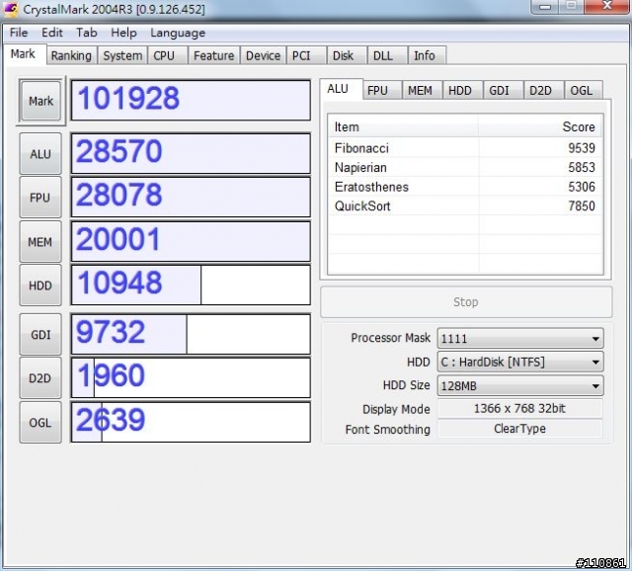Run the D2D benchmark button
This screenshot has width=632, height=571.
click(x=40, y=378)
